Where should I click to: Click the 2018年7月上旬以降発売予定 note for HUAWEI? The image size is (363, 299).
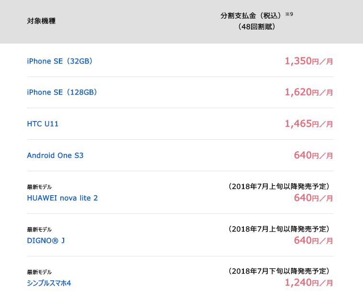(x=279, y=187)
